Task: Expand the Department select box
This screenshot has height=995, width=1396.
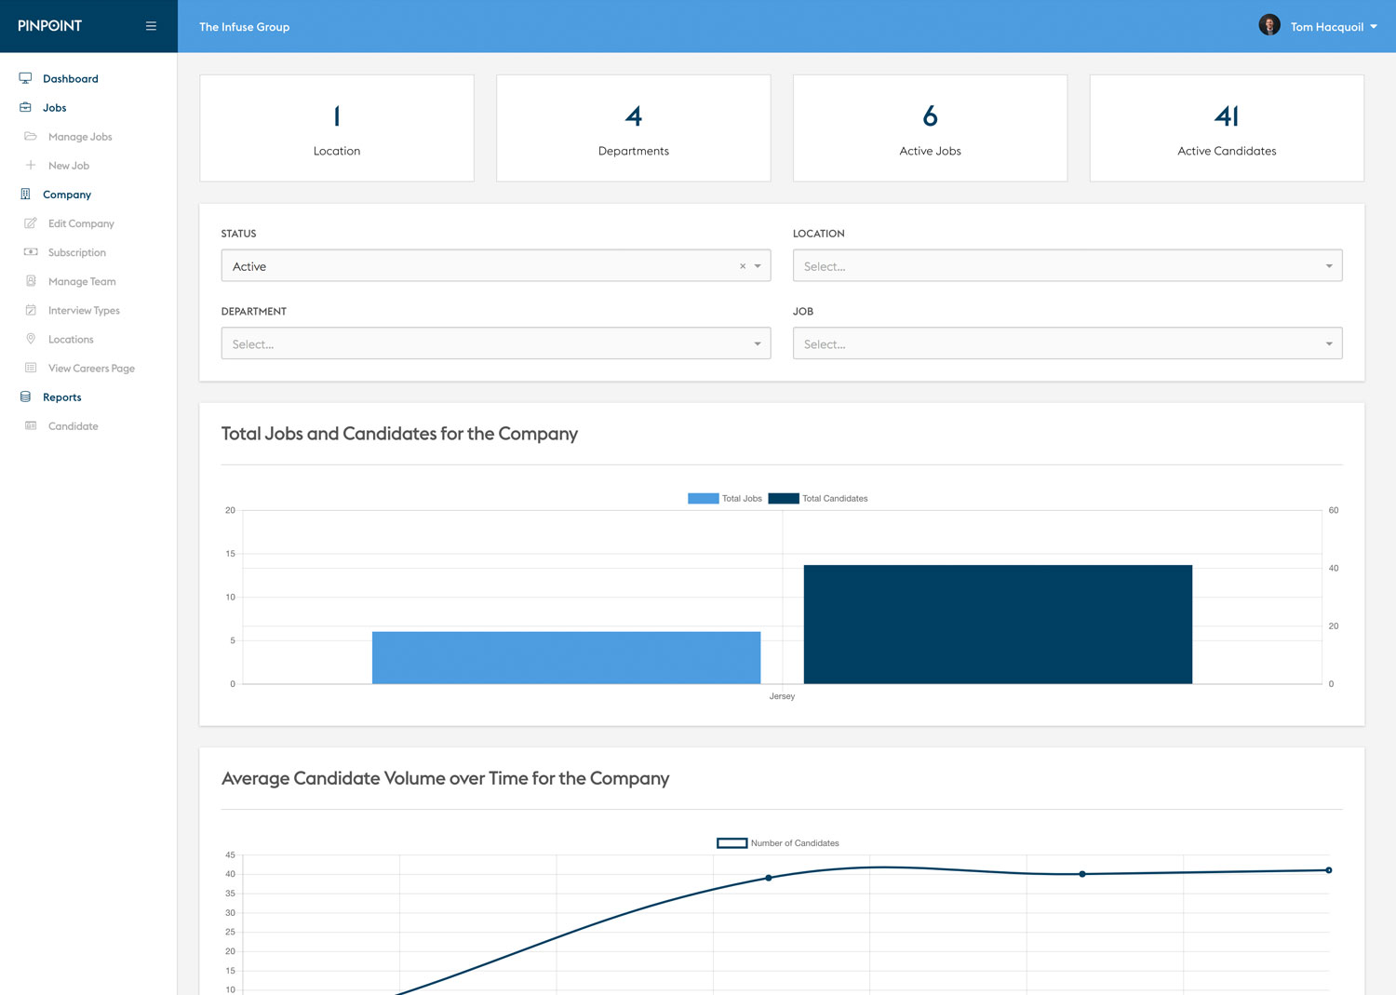Action: (496, 343)
